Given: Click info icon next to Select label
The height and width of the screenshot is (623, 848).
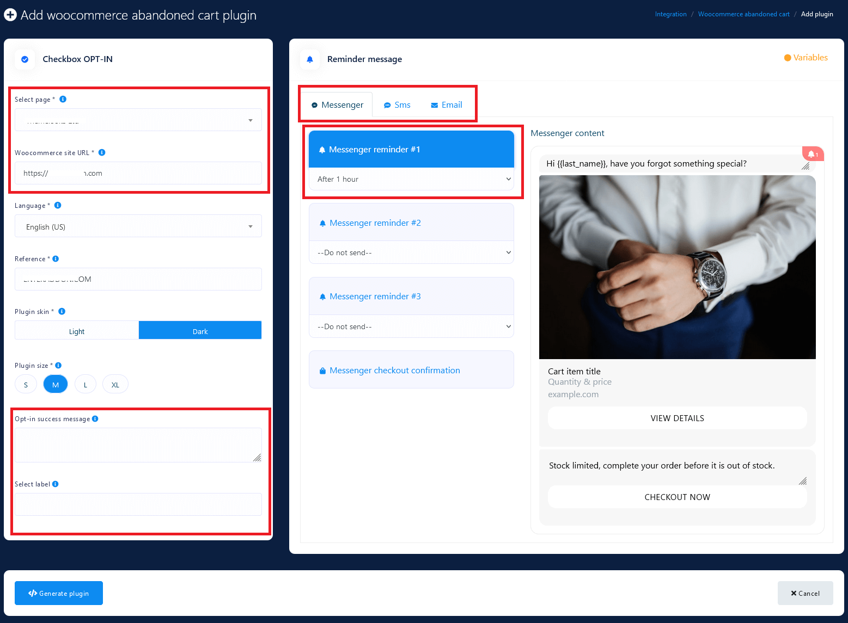Looking at the screenshot, I should 56,484.
